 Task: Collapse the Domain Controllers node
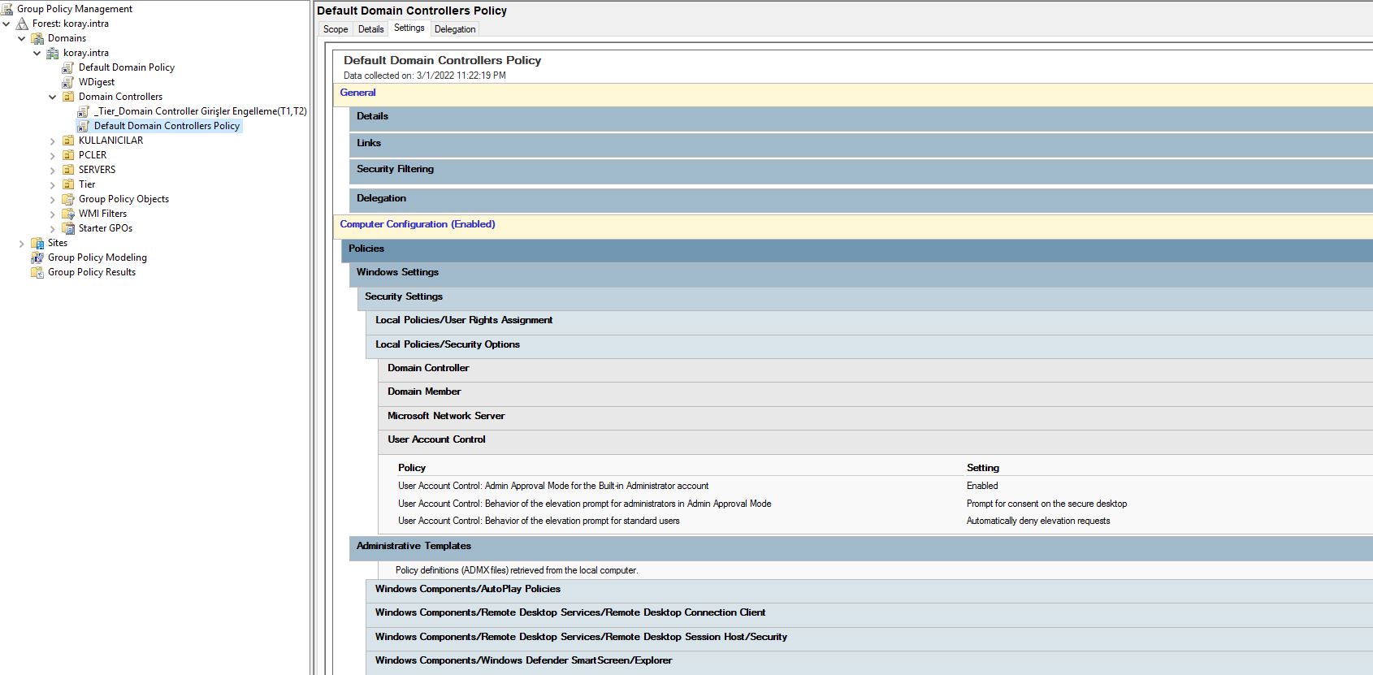click(53, 97)
